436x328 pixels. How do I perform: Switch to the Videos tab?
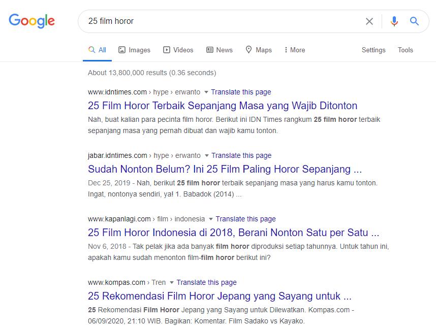(x=178, y=50)
